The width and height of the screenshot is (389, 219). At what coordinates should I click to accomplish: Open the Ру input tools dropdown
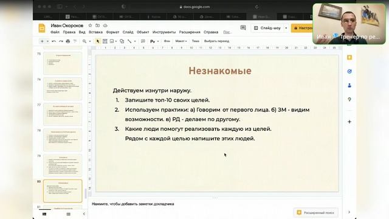[154, 41]
